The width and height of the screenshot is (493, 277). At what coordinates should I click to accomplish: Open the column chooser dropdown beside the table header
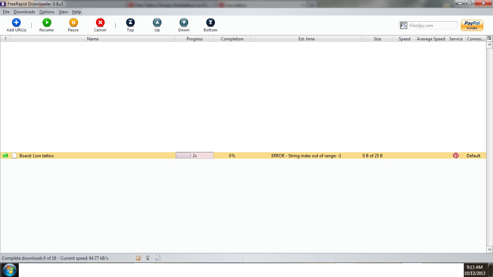489,38
